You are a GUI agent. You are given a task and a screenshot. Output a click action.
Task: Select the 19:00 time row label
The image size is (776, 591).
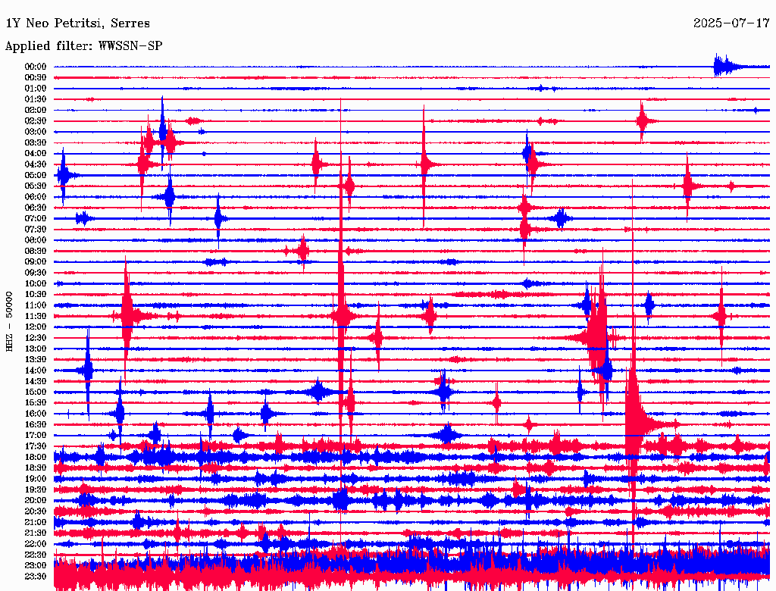coord(36,479)
